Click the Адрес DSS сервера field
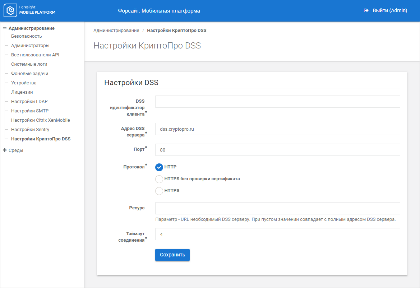Image resolution: width=420 pixels, height=288 pixels. [277, 129]
